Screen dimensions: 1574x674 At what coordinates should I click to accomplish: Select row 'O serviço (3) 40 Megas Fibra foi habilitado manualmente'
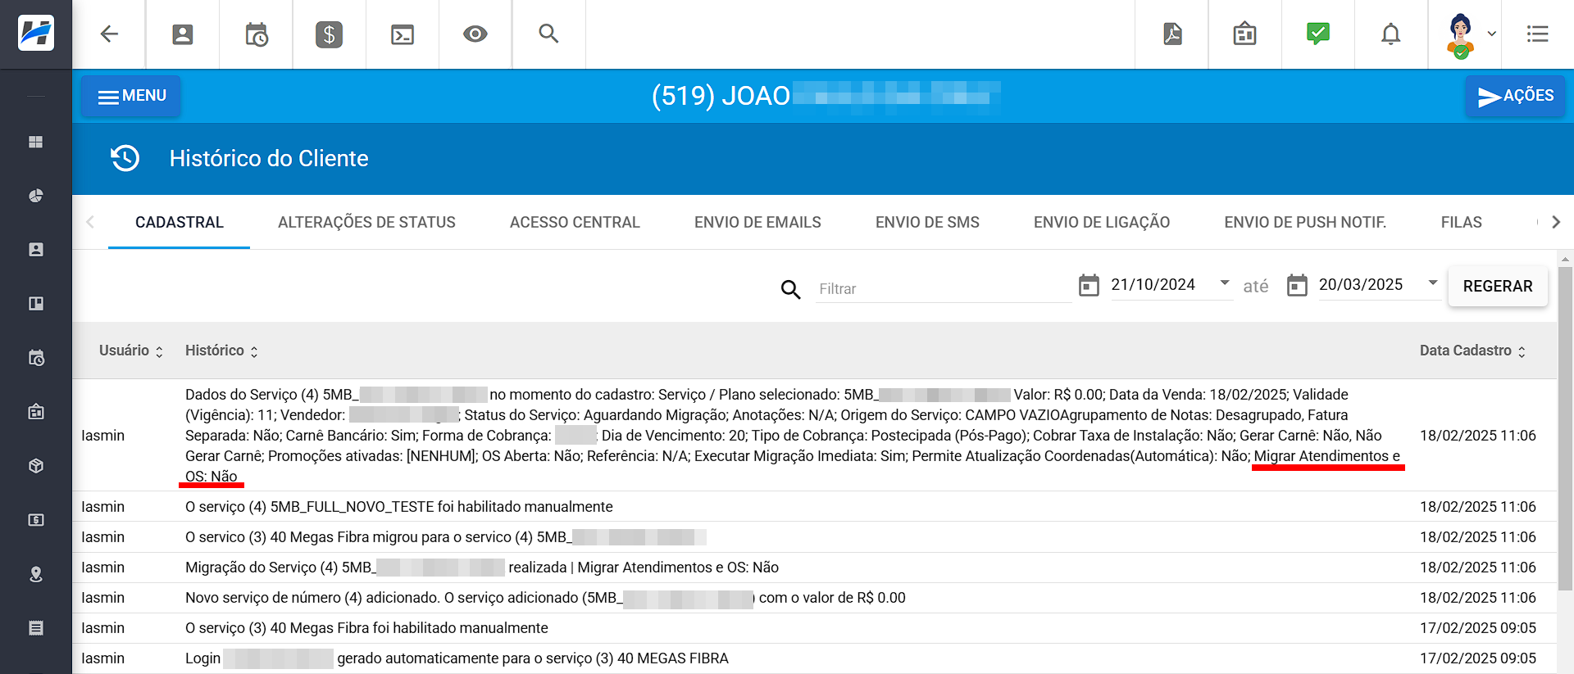point(814,628)
